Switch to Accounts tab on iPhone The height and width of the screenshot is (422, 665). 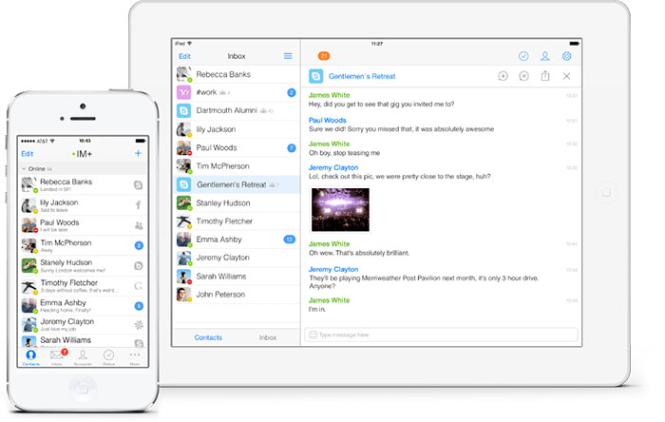coord(83,357)
